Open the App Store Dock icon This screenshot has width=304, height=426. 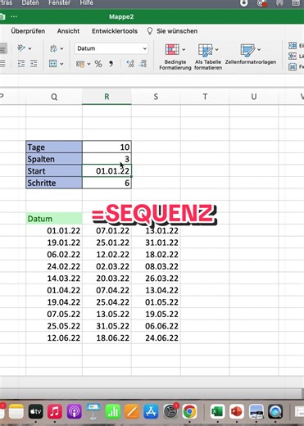tap(151, 411)
